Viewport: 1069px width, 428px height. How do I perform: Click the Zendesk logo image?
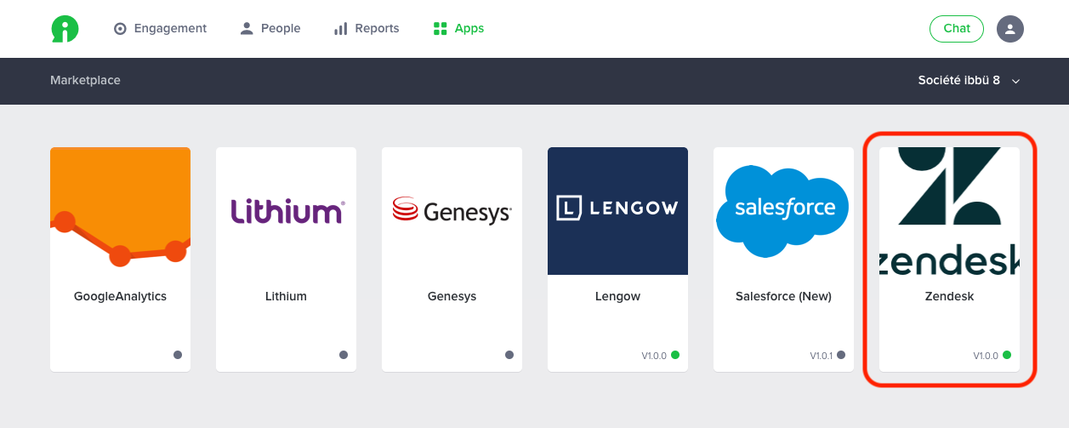[x=949, y=211]
